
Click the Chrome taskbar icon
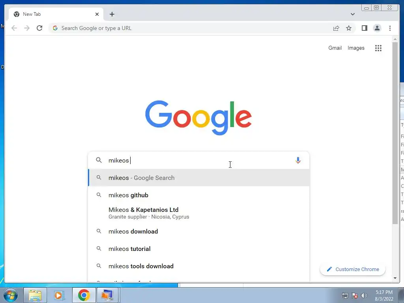pos(84,295)
